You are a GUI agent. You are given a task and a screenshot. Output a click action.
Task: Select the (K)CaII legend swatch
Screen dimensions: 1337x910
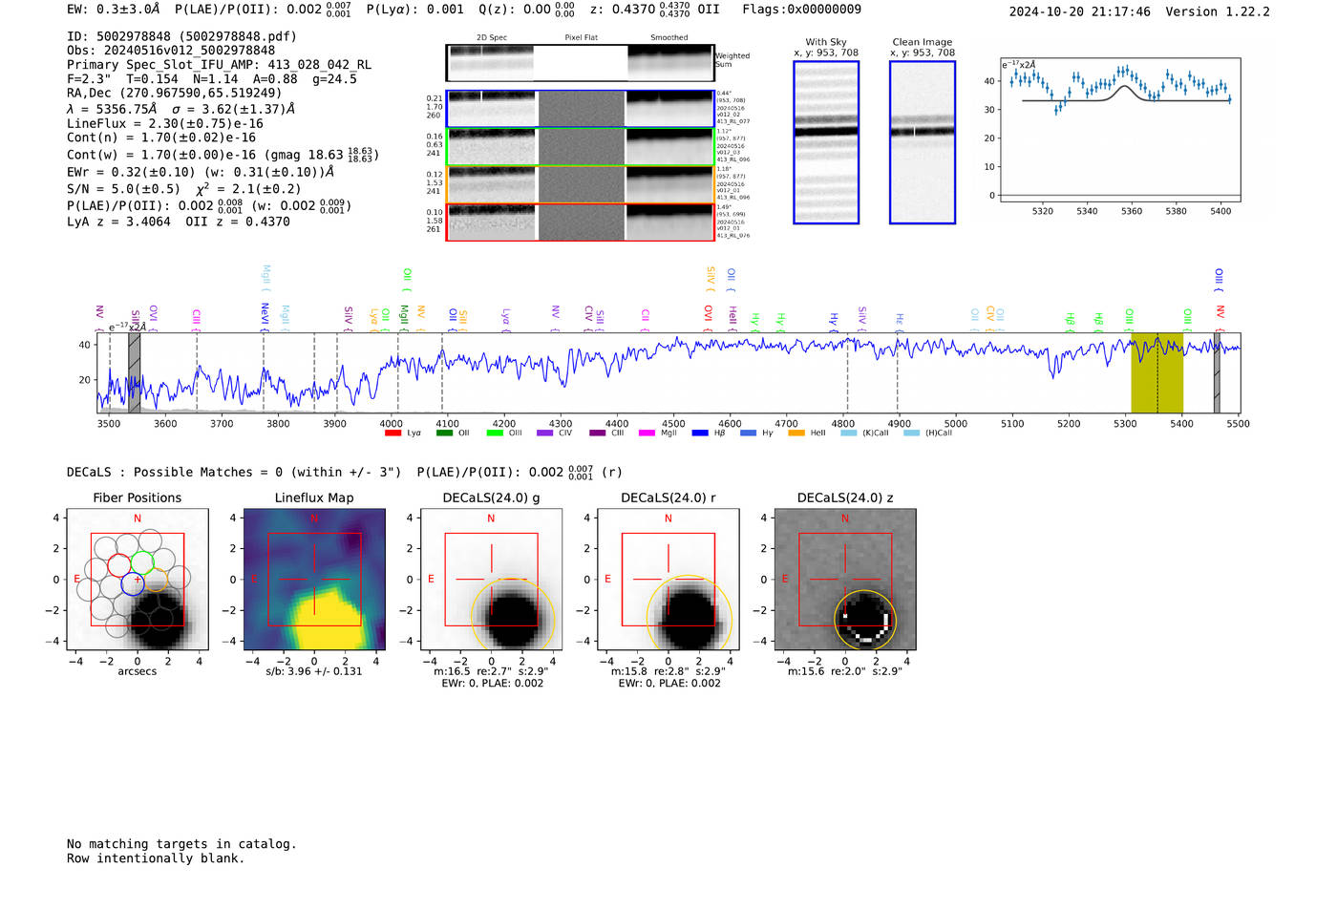[x=848, y=434]
